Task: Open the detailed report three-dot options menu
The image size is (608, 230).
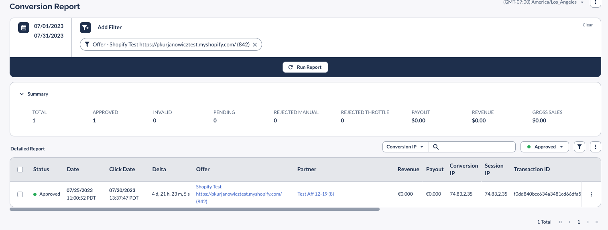Action: 596,147
